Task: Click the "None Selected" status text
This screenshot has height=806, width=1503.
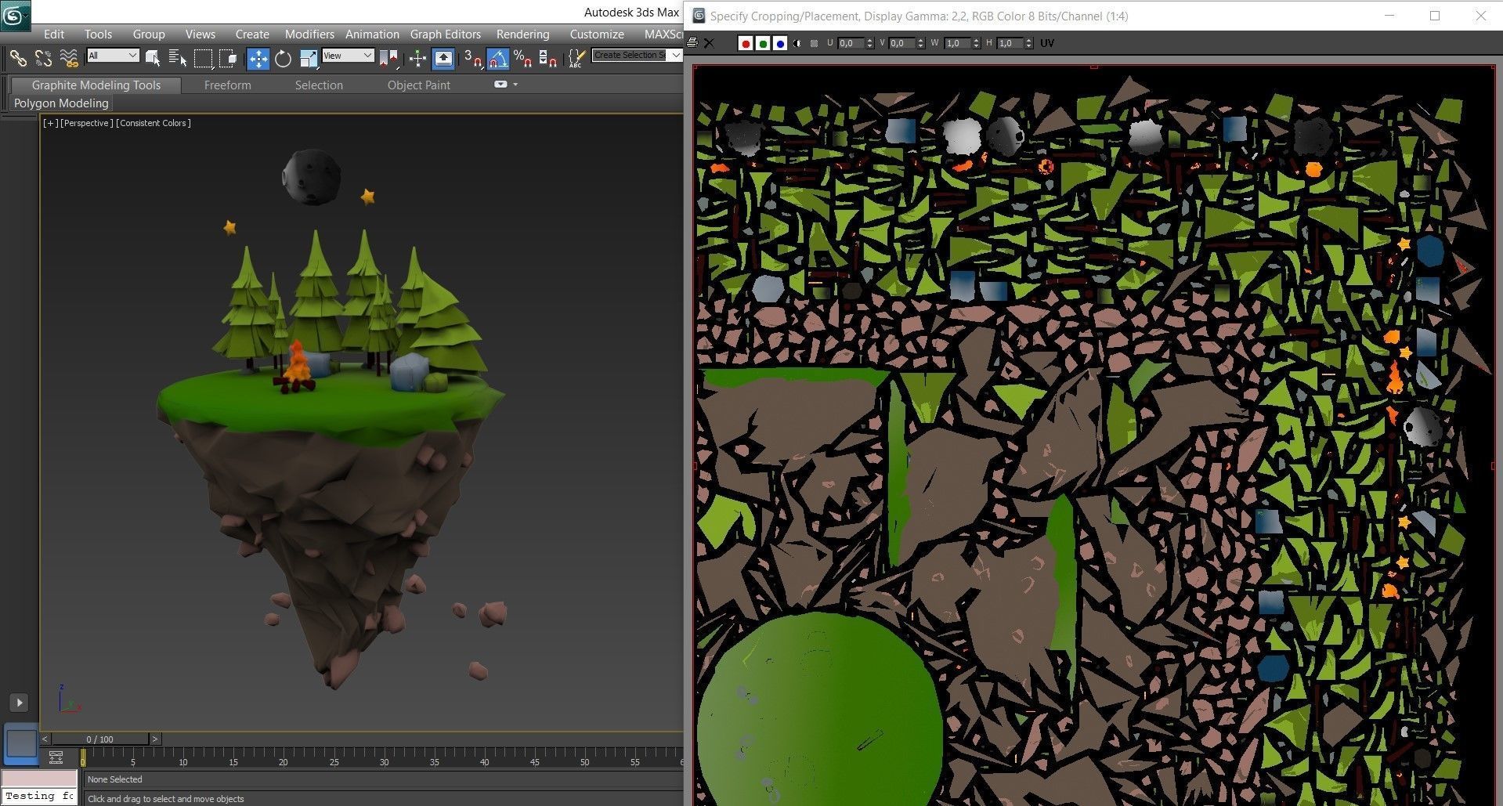Action: [x=115, y=779]
